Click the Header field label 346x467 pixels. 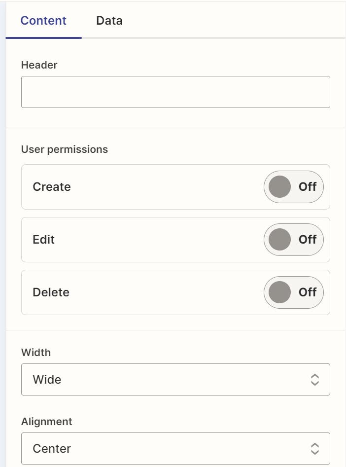point(39,65)
